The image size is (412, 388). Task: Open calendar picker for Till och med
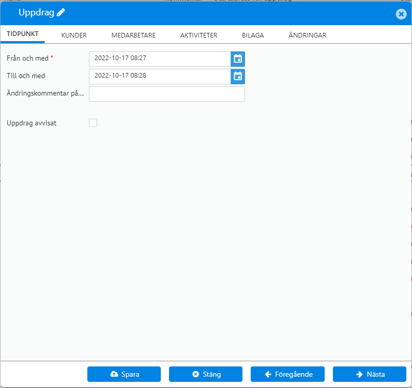click(238, 77)
